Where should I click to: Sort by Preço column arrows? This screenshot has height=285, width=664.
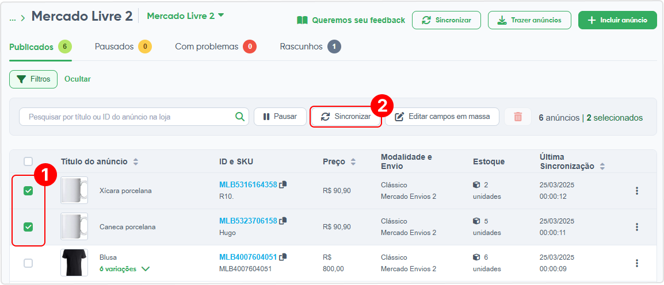(353, 161)
